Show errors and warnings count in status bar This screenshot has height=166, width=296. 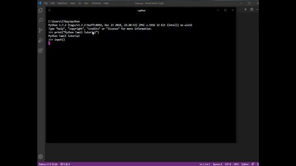pos(65,164)
